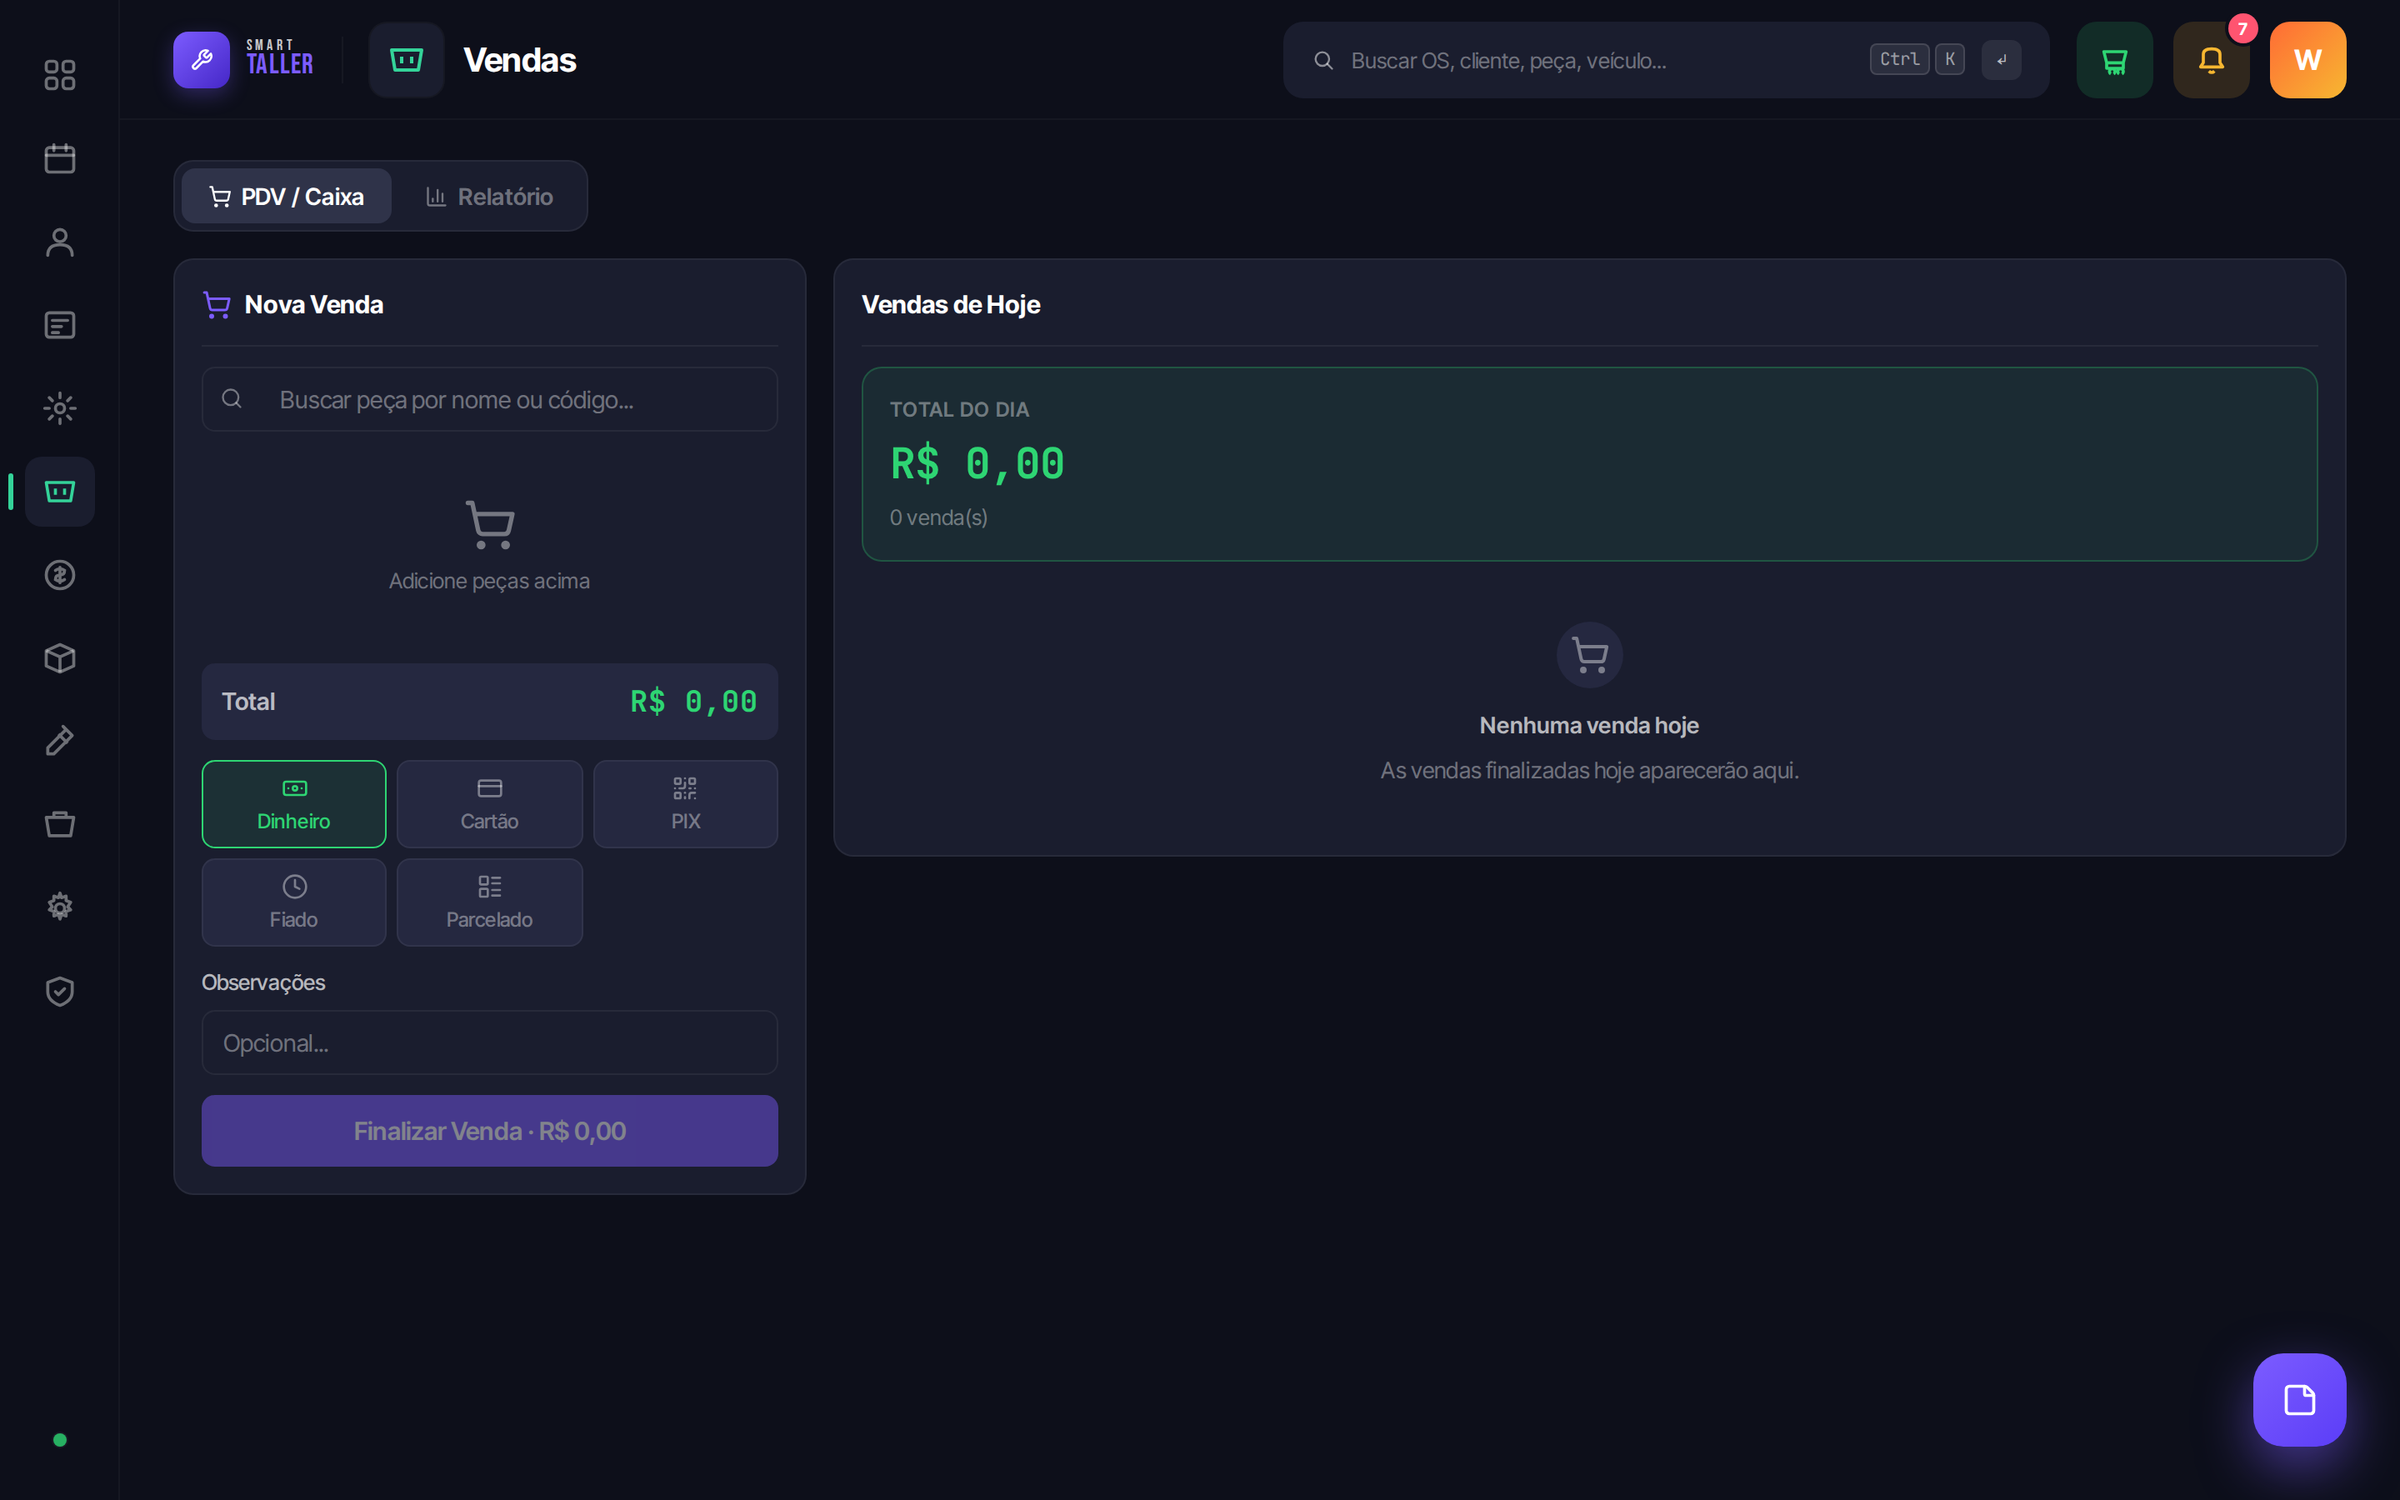2400x1500 pixels.
Task: Select the active sales register icon in sidebar
Action: click(x=59, y=492)
